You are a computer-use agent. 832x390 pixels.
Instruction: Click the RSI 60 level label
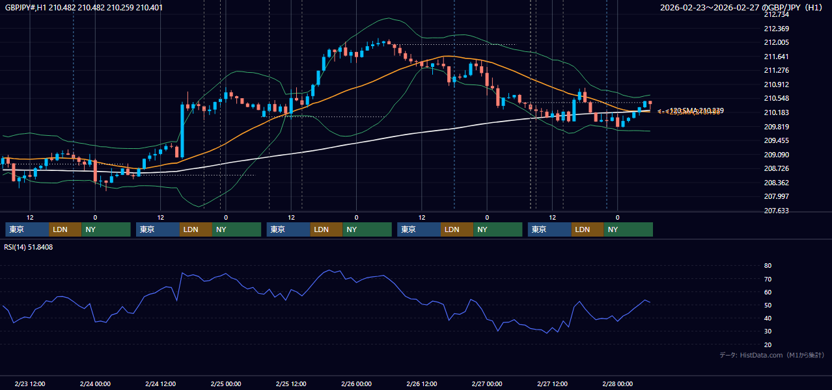768,292
